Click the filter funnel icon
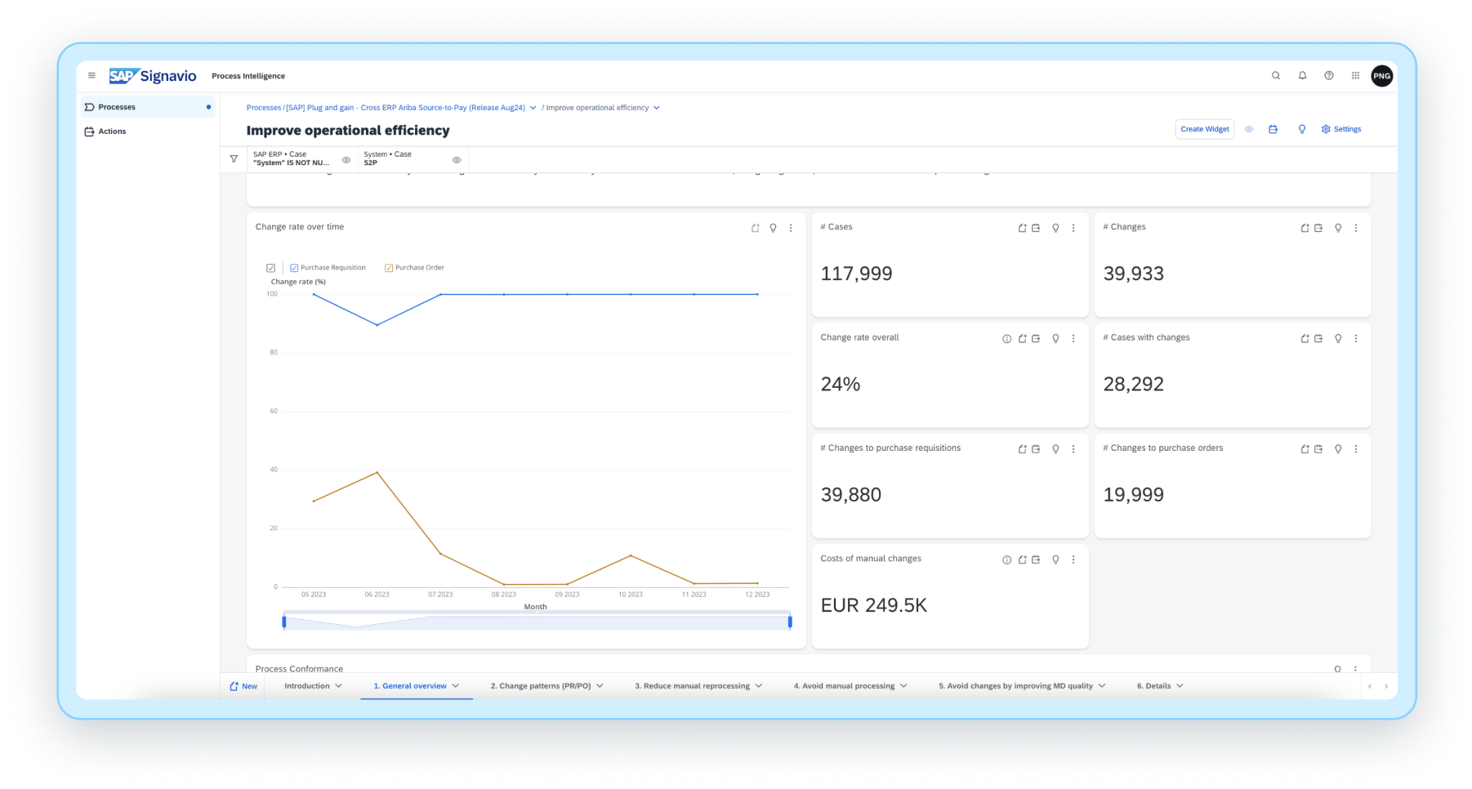Image resolution: width=1472 pixels, height=789 pixels. click(234, 159)
